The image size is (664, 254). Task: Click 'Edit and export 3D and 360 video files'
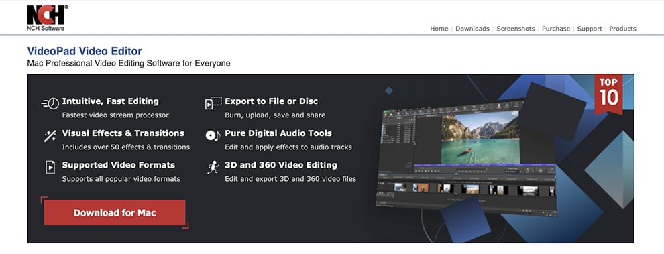tap(290, 179)
